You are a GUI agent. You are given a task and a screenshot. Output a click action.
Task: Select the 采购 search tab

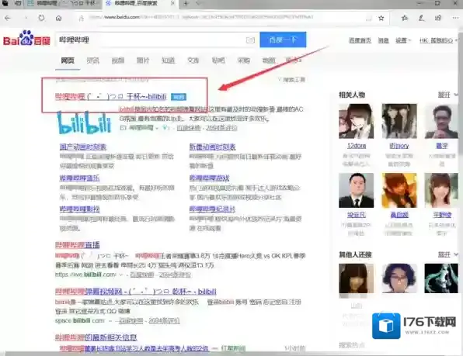pos(244,60)
